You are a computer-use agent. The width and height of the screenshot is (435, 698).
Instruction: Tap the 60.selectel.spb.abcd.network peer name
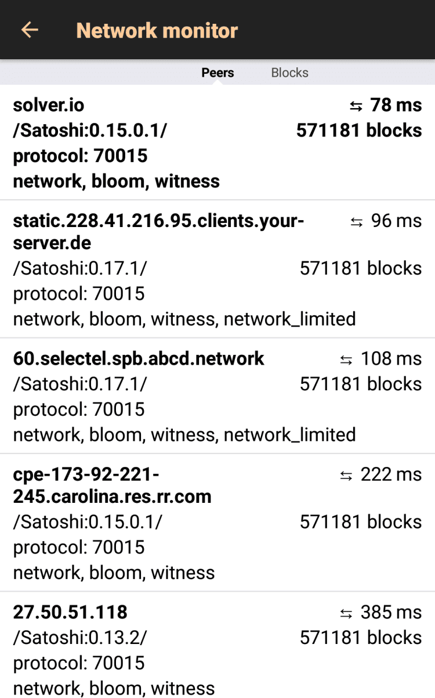pos(139,359)
